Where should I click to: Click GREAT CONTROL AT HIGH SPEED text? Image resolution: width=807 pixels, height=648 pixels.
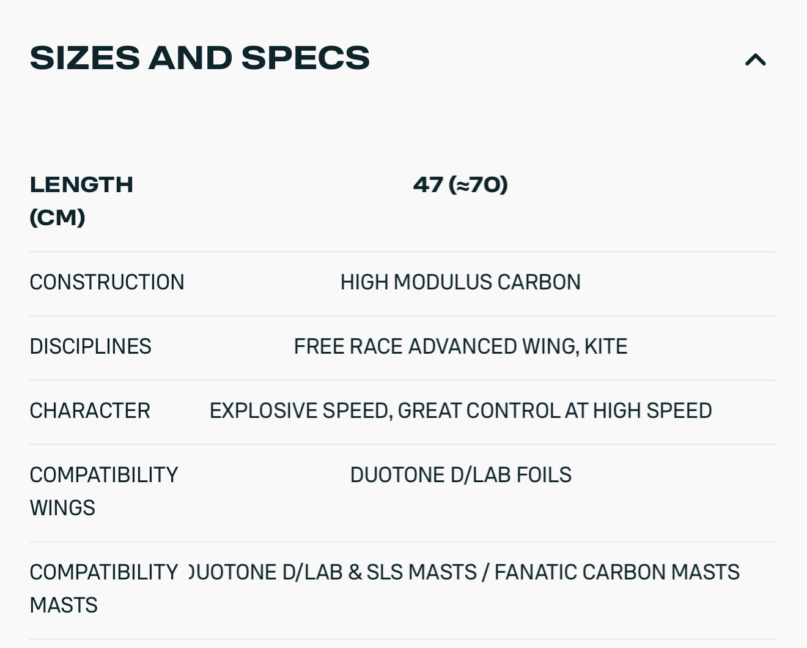555,411
